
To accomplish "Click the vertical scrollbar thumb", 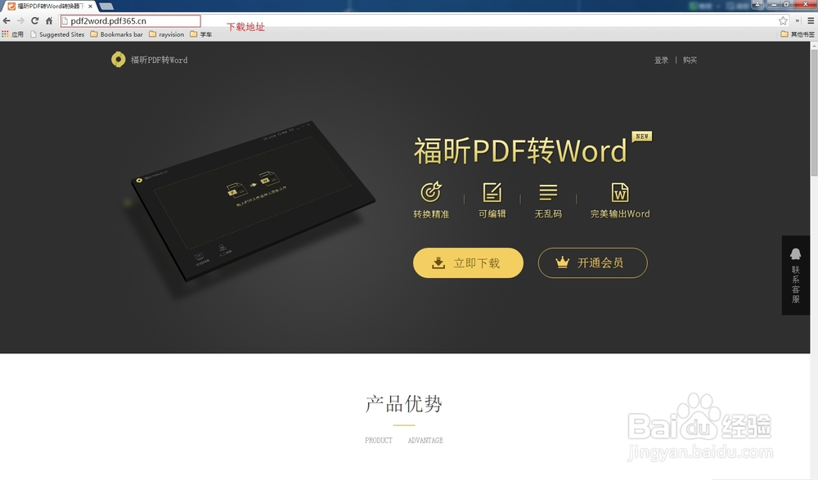I will pos(814,113).
